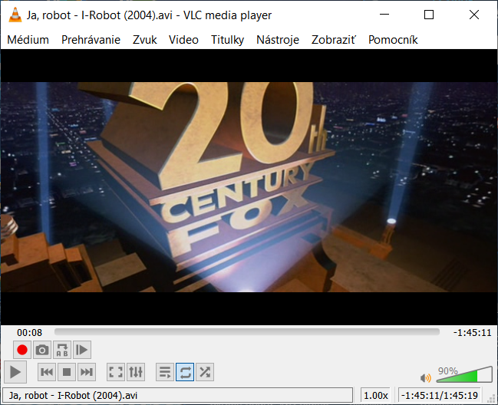Skip to the previous media track

(x=47, y=373)
